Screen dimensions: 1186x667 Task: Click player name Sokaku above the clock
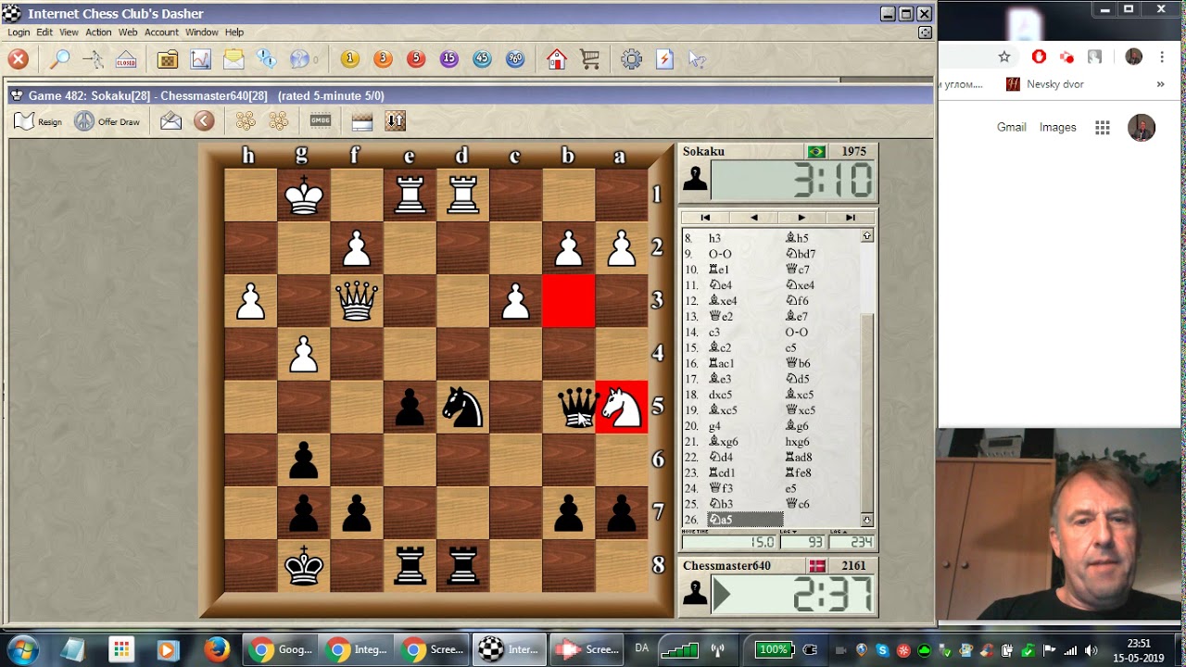704,151
